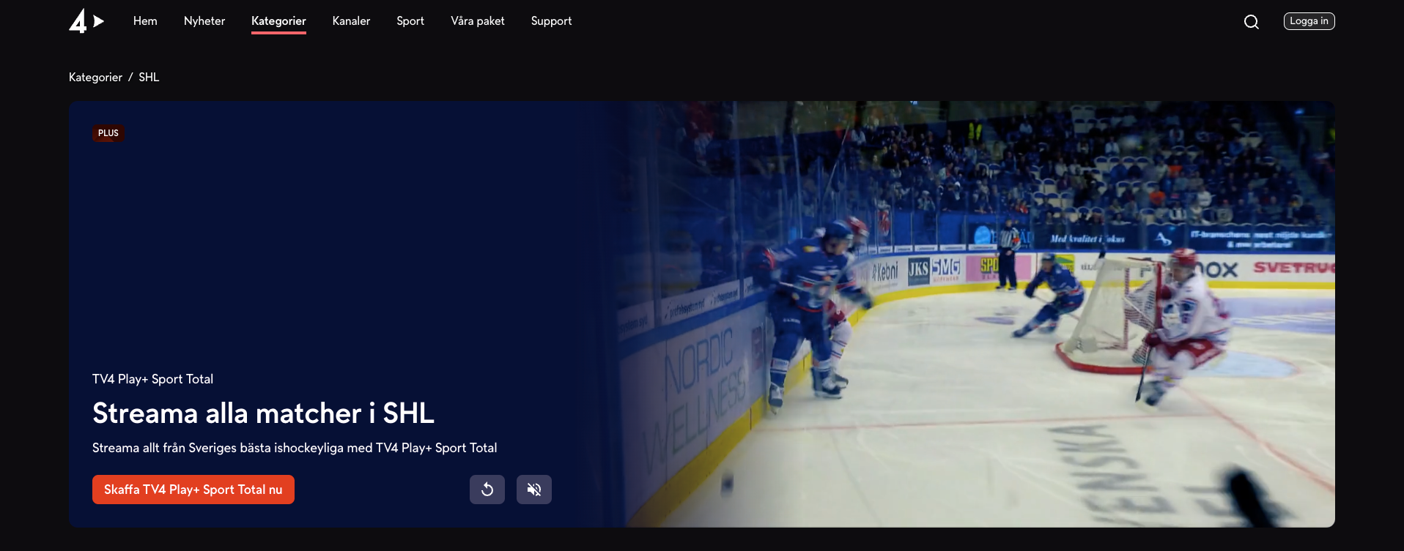Click the Streama allt från Sveriges description
This screenshot has width=1404, height=551.
[295, 448]
